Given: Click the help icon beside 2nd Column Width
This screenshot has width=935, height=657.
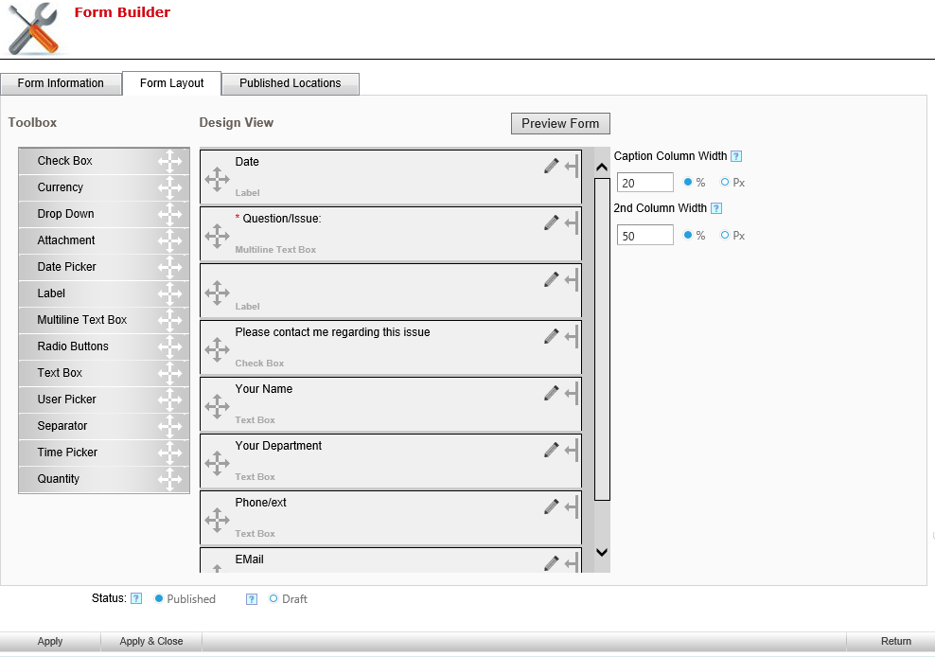Looking at the screenshot, I should 716,208.
